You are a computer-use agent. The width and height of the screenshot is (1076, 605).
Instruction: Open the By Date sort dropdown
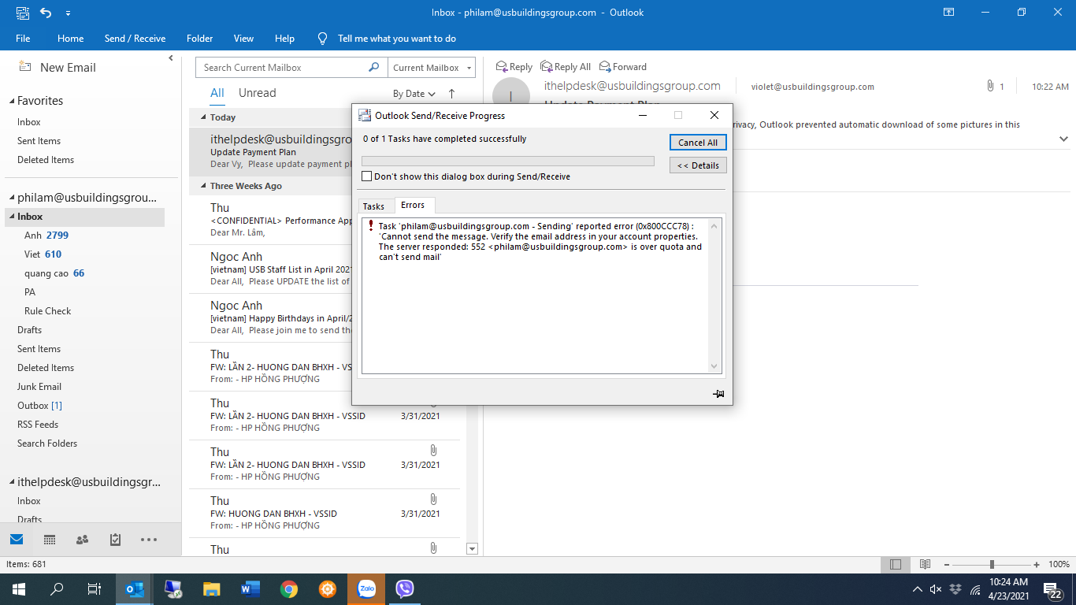pos(414,94)
